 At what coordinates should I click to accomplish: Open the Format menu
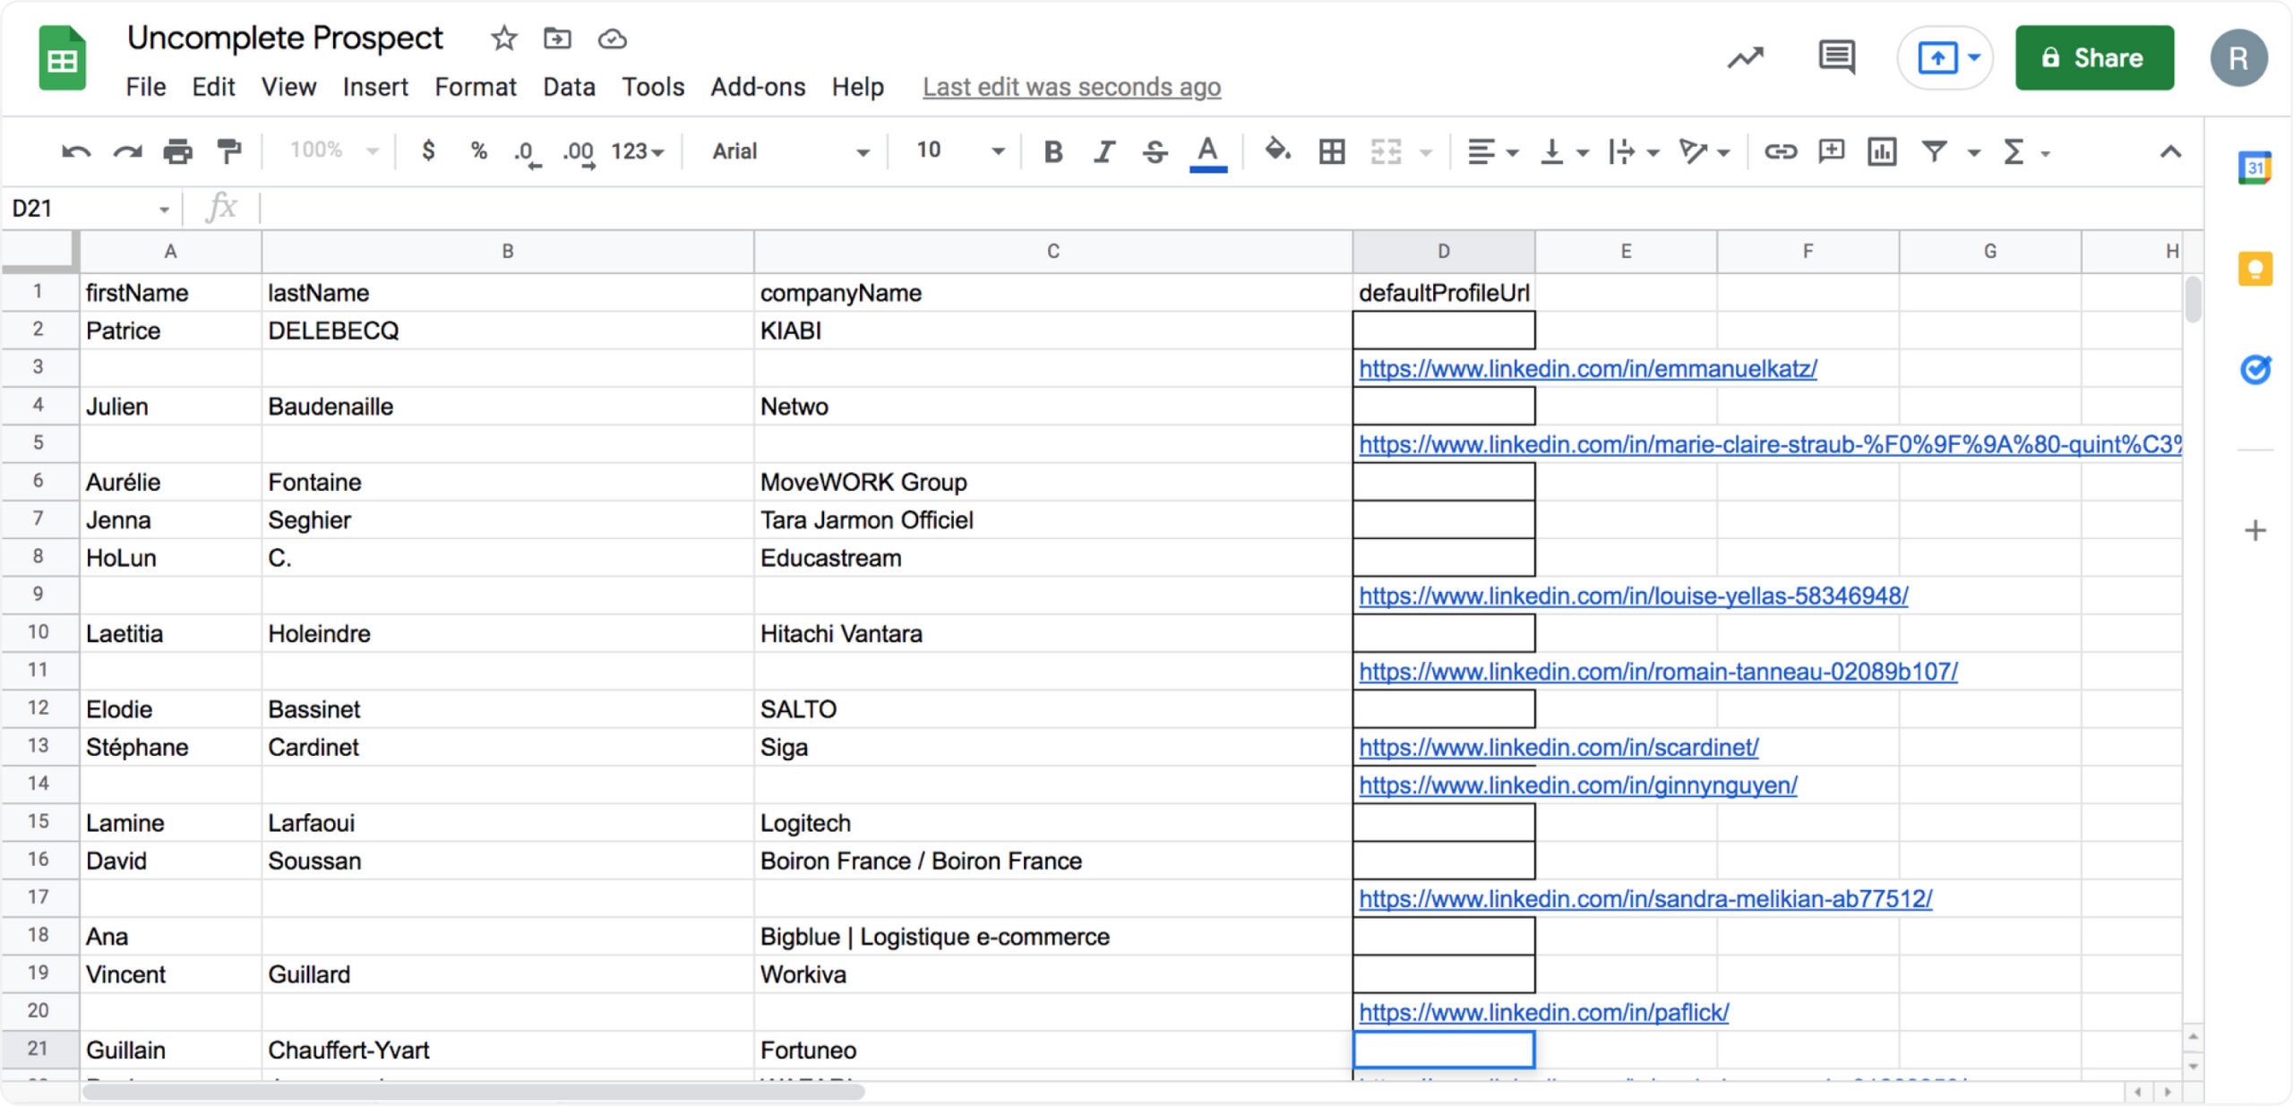(x=476, y=87)
